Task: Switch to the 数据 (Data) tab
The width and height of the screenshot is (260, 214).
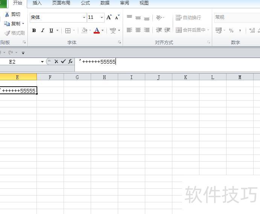Action: (x=105, y=3)
